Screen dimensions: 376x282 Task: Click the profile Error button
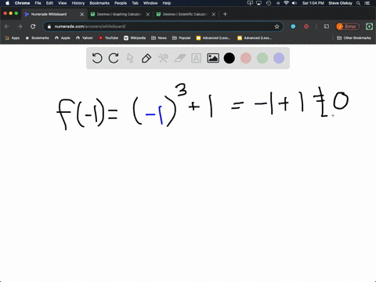(x=348, y=27)
